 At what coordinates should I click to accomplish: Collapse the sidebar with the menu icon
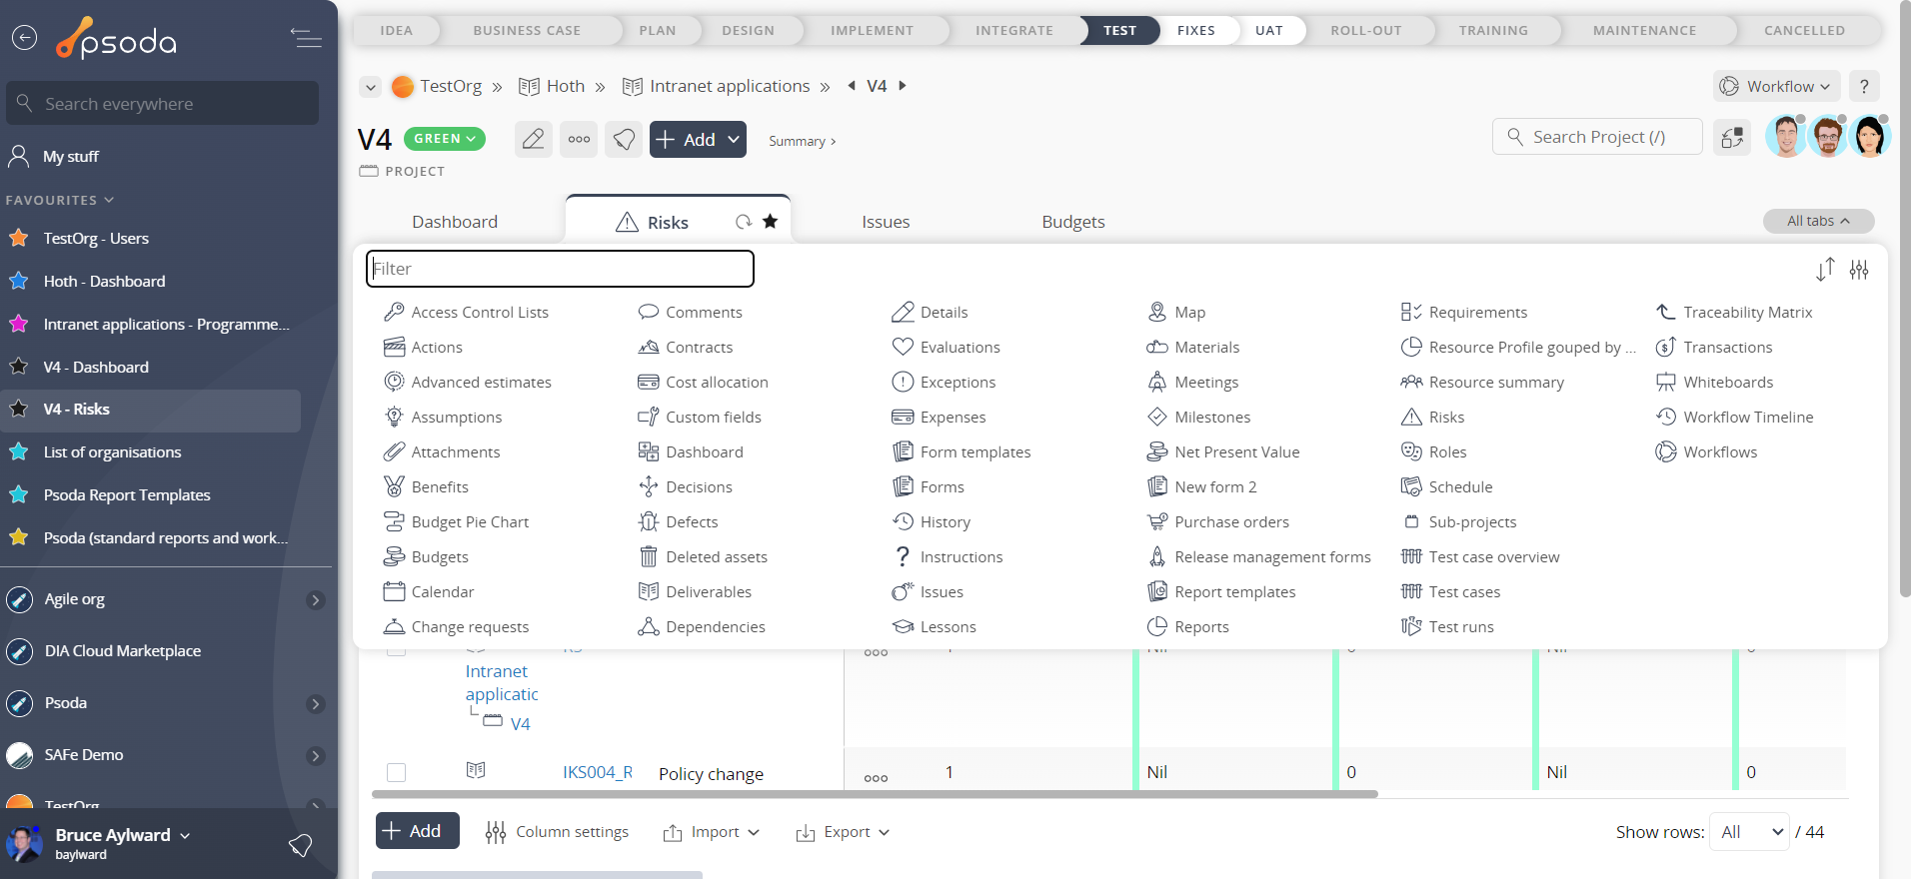[306, 38]
